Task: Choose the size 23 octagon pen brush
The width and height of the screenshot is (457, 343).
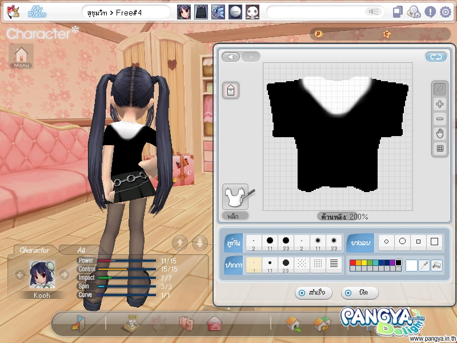Action: click(286, 265)
